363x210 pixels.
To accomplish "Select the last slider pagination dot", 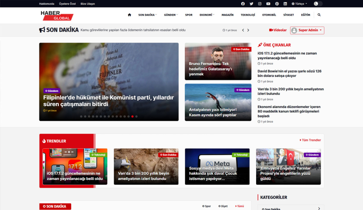I will (137, 117).
